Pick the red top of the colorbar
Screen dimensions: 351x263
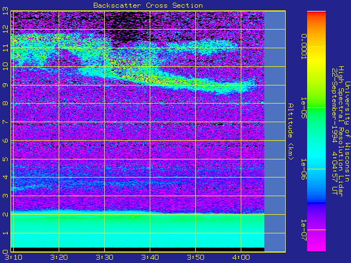click(x=316, y=13)
